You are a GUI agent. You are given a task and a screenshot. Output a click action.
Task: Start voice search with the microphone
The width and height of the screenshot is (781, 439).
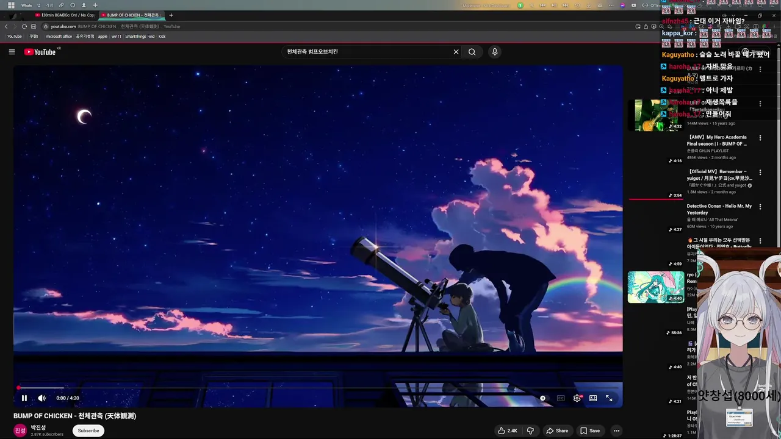(x=495, y=52)
